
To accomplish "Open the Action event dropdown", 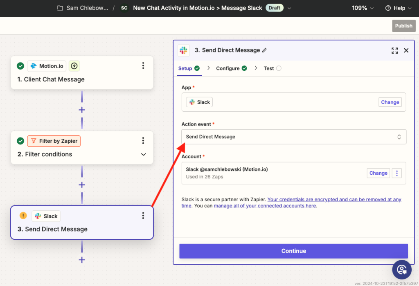I will click(294, 137).
